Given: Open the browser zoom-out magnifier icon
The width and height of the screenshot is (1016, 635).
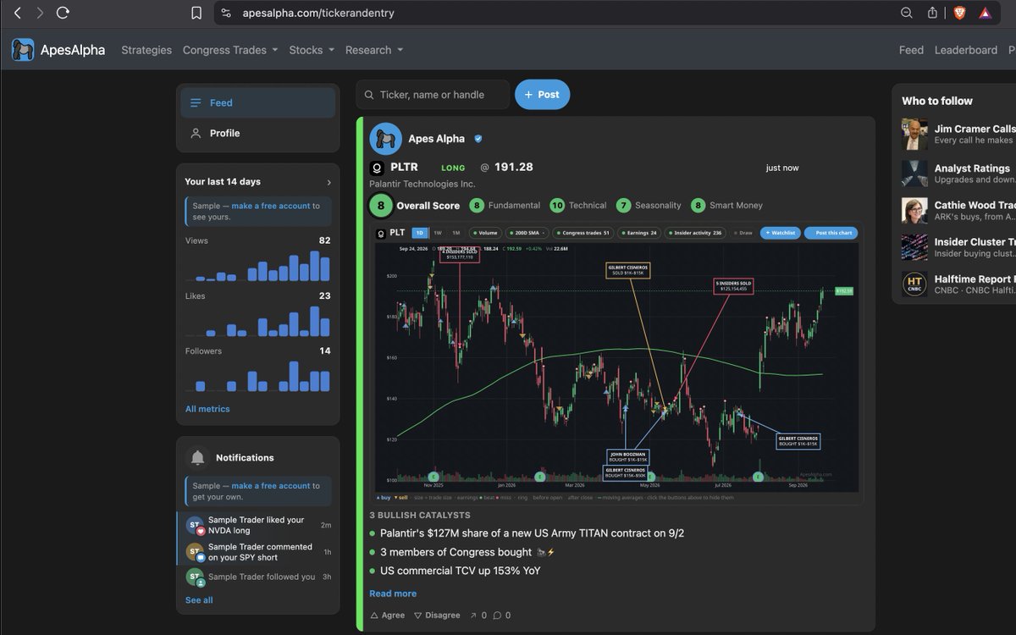Looking at the screenshot, I should pos(907,13).
